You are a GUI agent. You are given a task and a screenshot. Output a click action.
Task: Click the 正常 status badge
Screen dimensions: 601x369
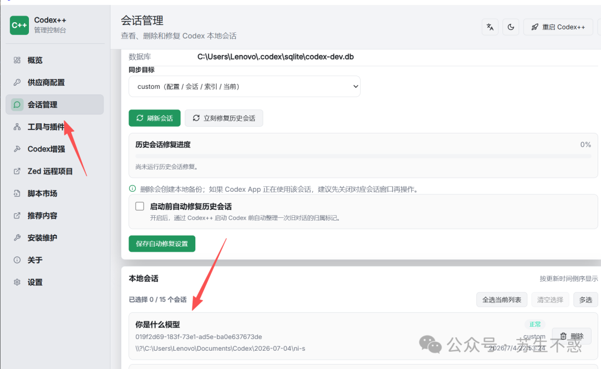coord(535,324)
